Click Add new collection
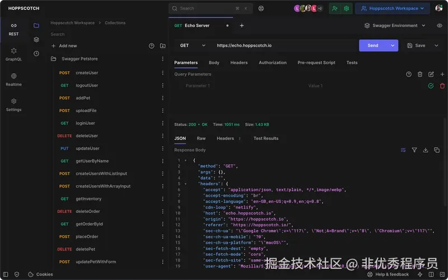 click(64, 46)
